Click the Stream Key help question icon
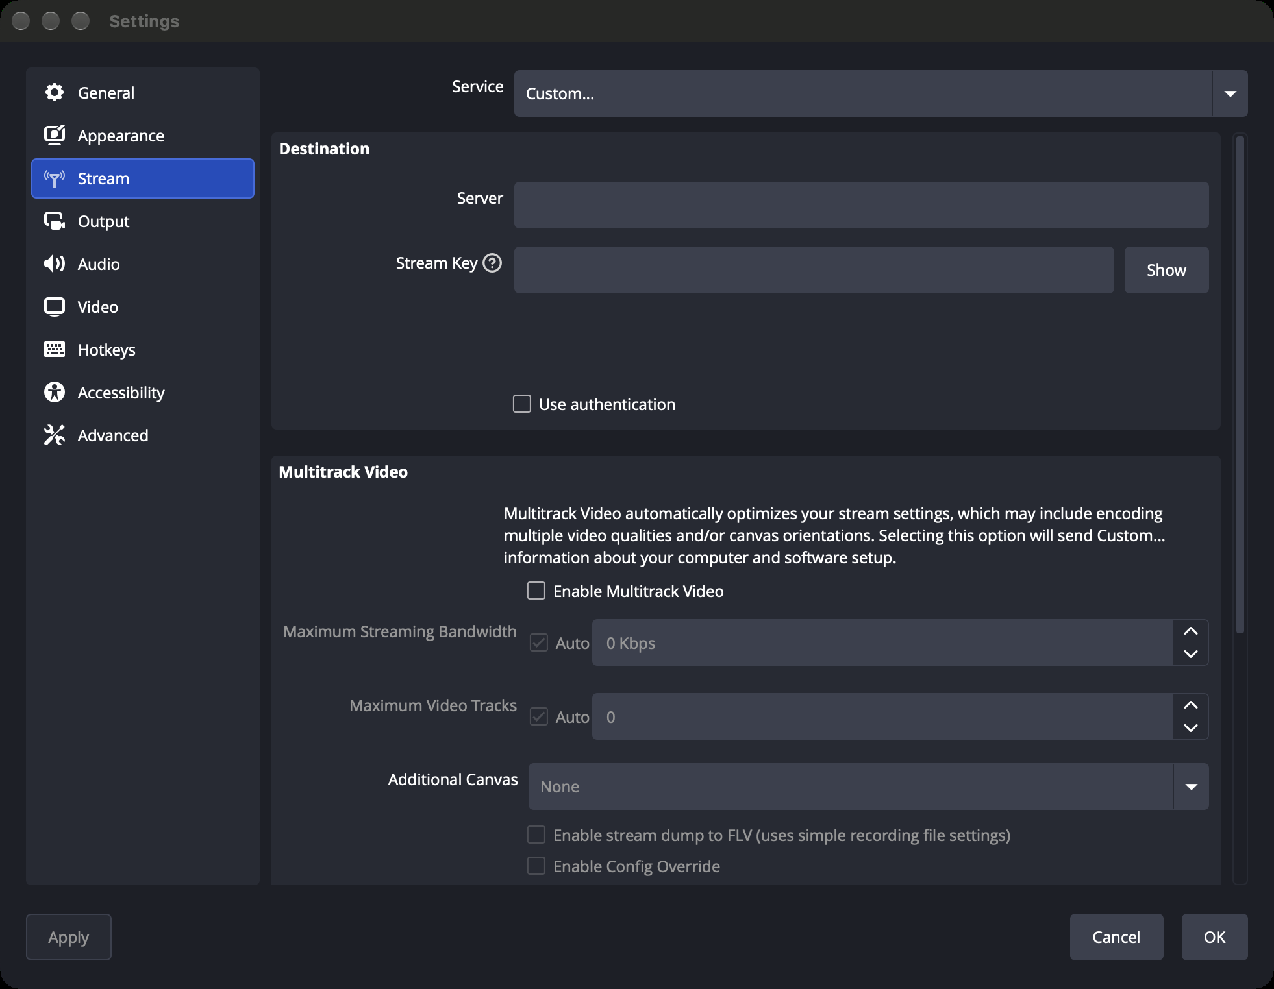Image resolution: width=1274 pixels, height=989 pixels. click(493, 263)
